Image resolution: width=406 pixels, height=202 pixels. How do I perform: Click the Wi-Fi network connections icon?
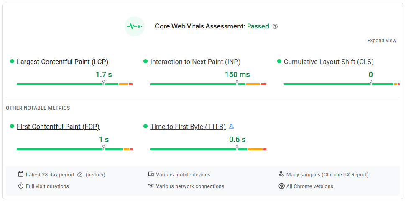pyautogui.click(x=151, y=186)
